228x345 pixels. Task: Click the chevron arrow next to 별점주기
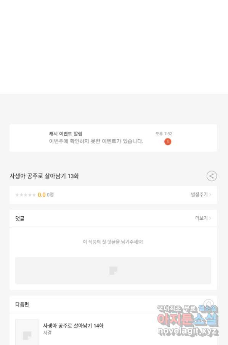pos(210,195)
